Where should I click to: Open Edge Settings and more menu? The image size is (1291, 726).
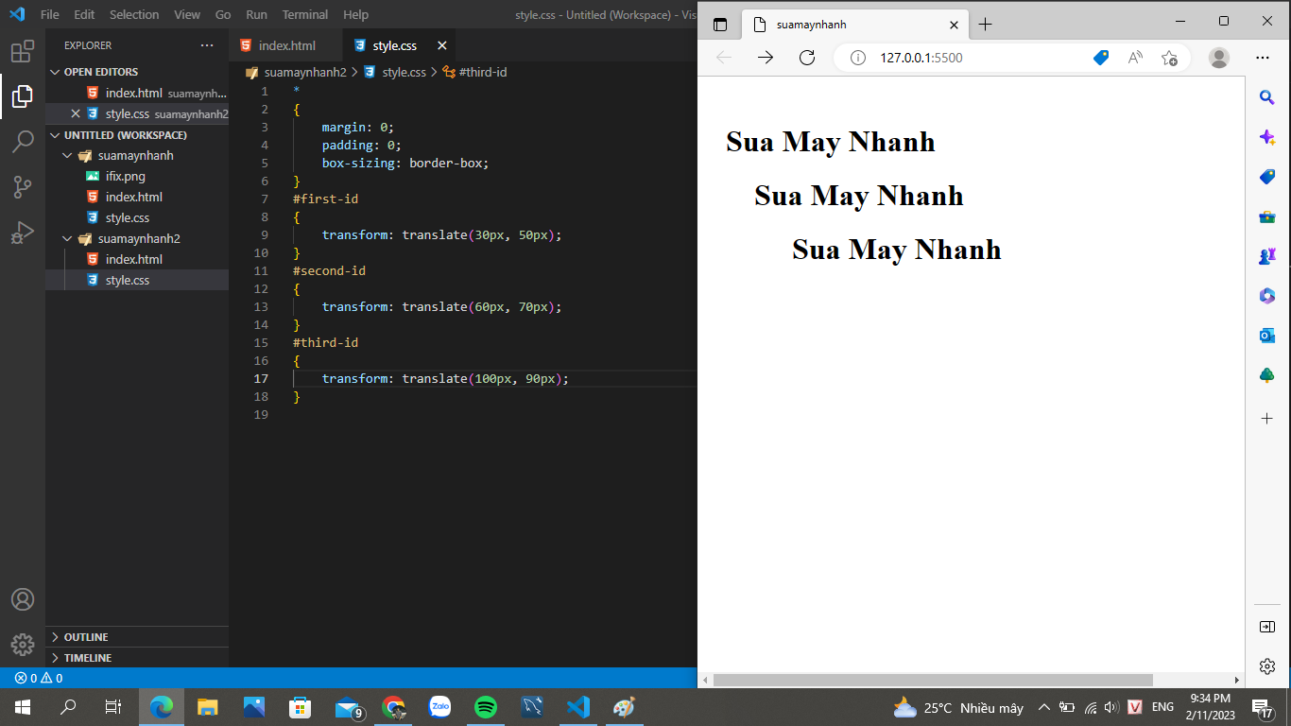click(1263, 58)
